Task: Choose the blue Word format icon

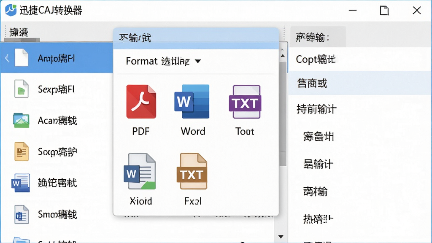Action: coord(192,101)
